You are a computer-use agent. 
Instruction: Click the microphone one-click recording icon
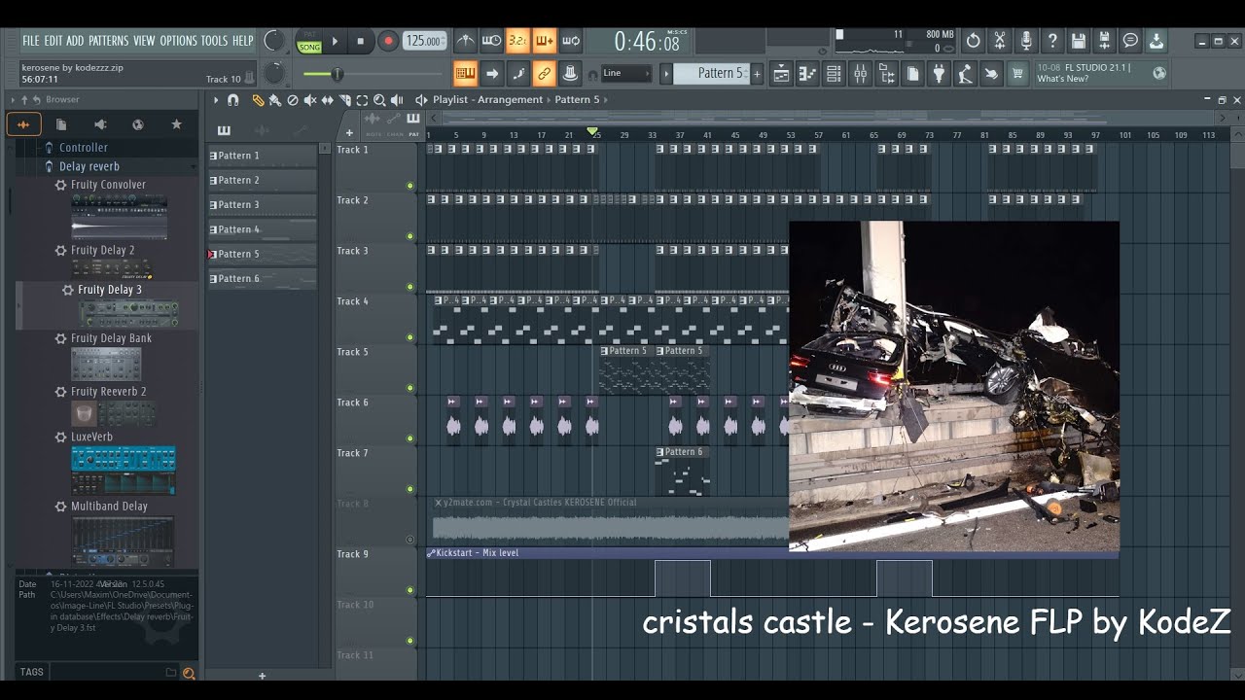click(x=1025, y=41)
